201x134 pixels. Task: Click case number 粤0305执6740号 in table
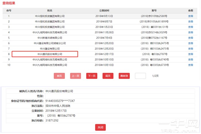coord(155,59)
